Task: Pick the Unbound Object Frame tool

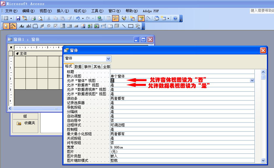Action: (90, 26)
